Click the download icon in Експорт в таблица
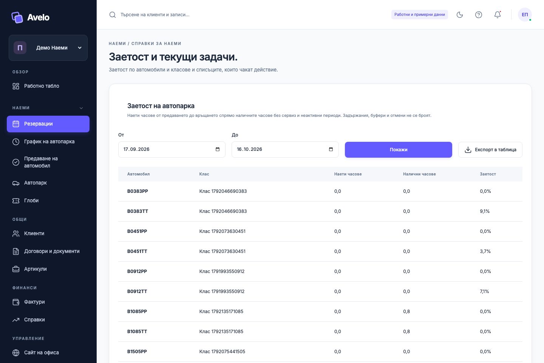The height and width of the screenshot is (363, 544). 468,150
